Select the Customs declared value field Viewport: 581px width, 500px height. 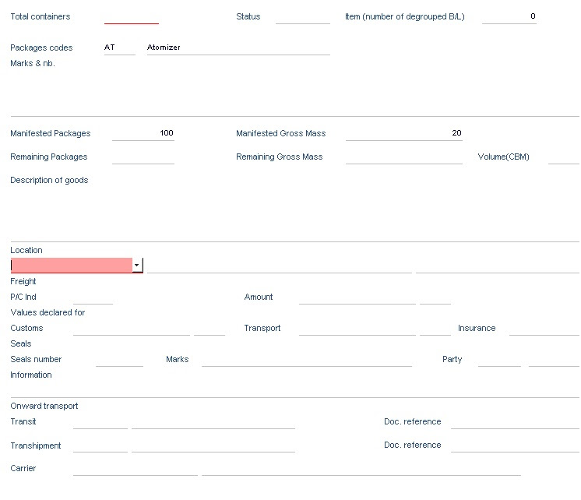[131, 328]
